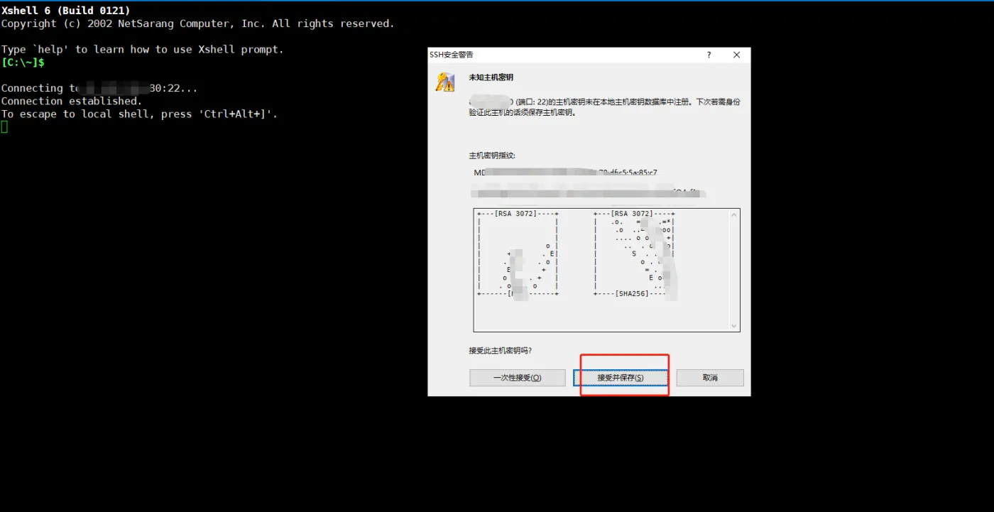Click the green terminal cursor block
Screen dimensions: 994x512
point(4,127)
